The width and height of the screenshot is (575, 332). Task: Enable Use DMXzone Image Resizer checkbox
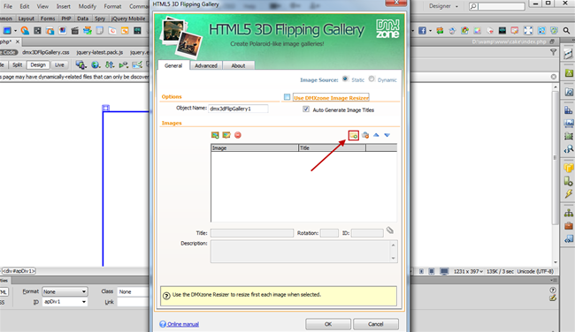(x=287, y=97)
